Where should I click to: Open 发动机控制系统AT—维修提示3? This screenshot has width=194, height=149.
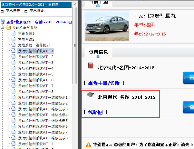tap(43, 109)
